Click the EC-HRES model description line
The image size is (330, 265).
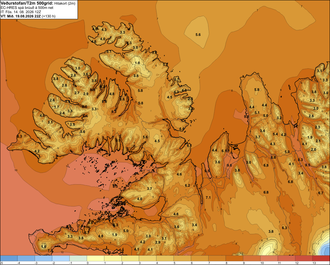27,8
